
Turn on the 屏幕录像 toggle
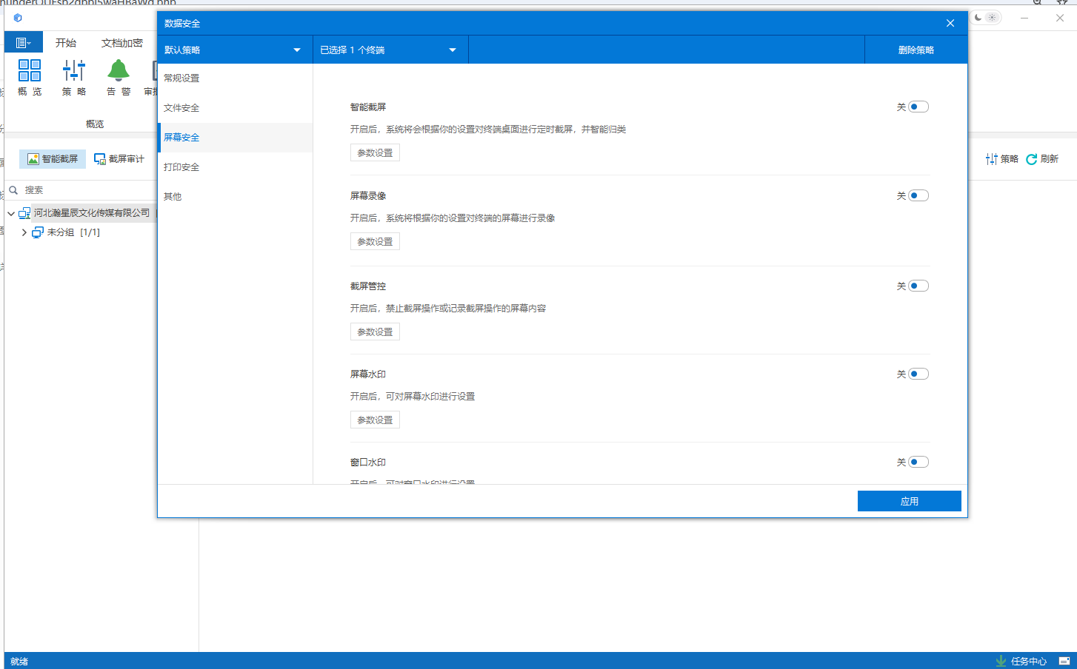(x=918, y=196)
